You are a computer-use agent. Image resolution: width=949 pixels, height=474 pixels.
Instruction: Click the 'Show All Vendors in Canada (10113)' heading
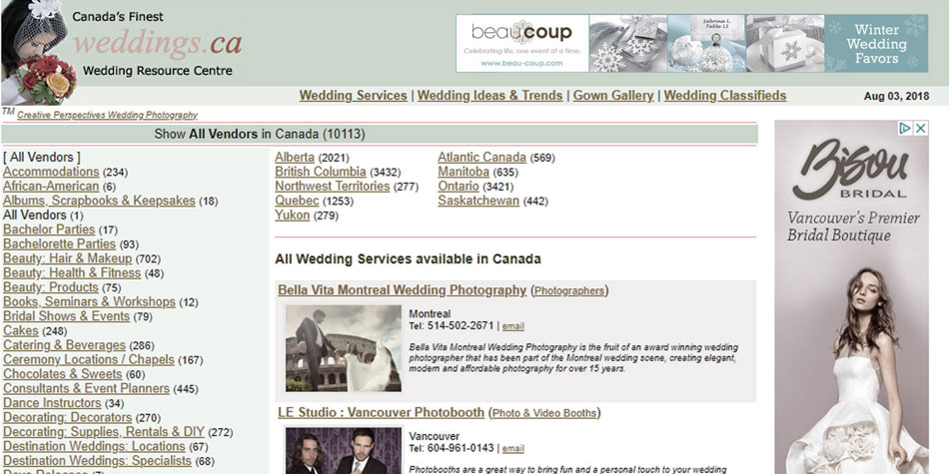coord(260,135)
